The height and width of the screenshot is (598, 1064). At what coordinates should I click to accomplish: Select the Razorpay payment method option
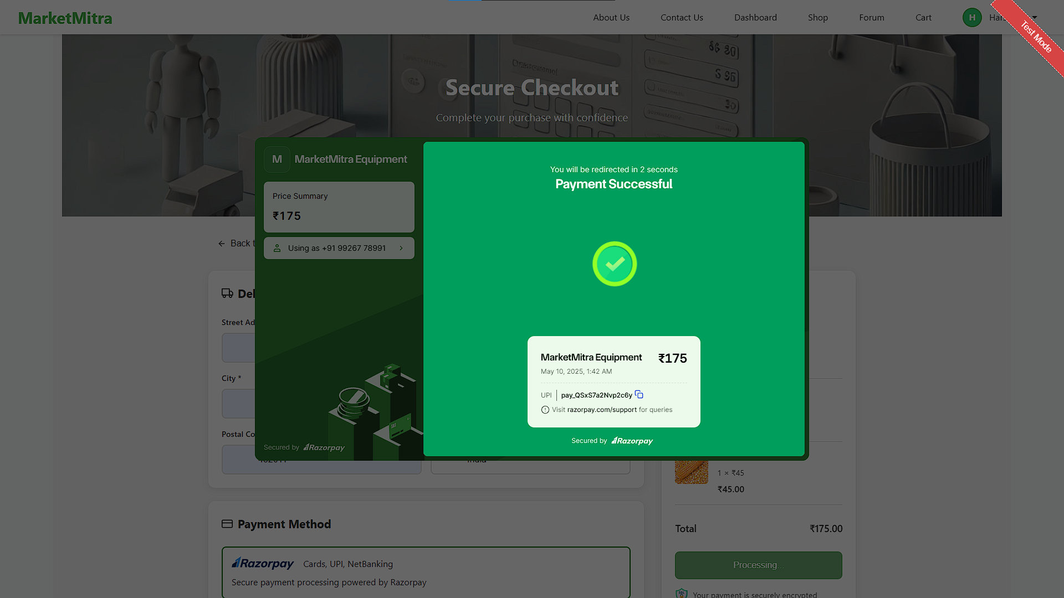[x=426, y=573]
